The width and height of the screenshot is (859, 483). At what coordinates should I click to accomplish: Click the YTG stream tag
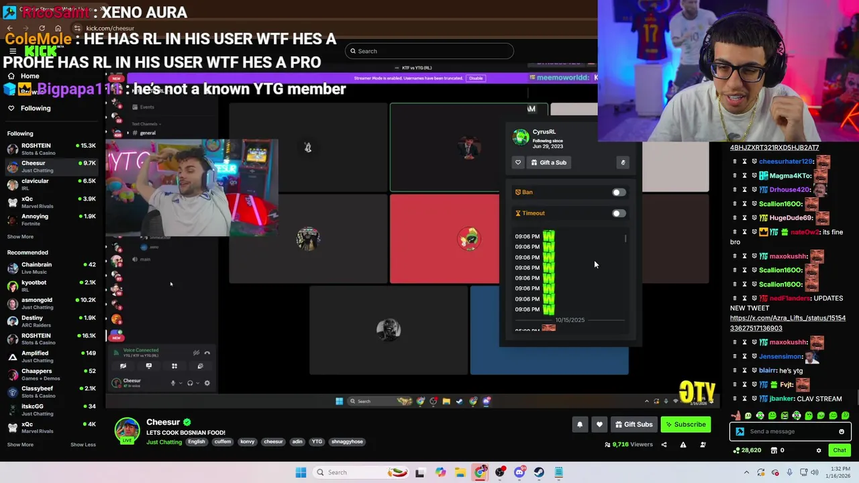pyautogui.click(x=317, y=441)
